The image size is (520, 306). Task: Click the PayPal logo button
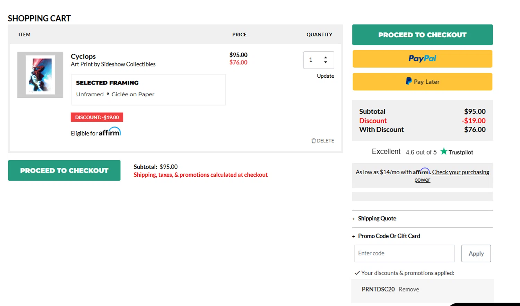[x=422, y=59]
